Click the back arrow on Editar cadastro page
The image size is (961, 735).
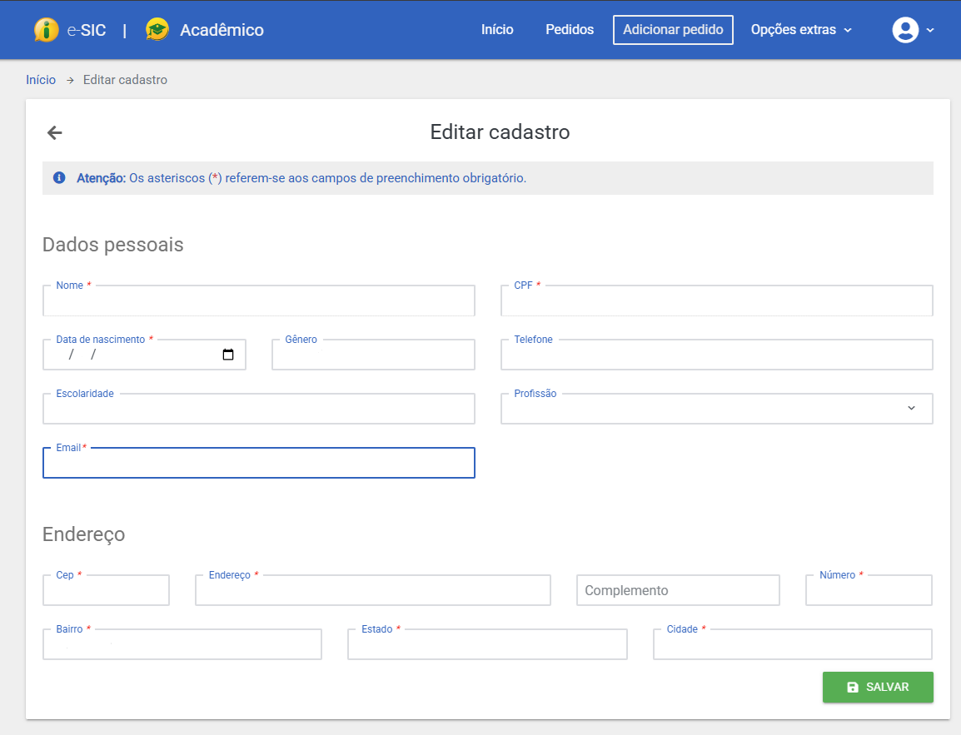pos(54,132)
